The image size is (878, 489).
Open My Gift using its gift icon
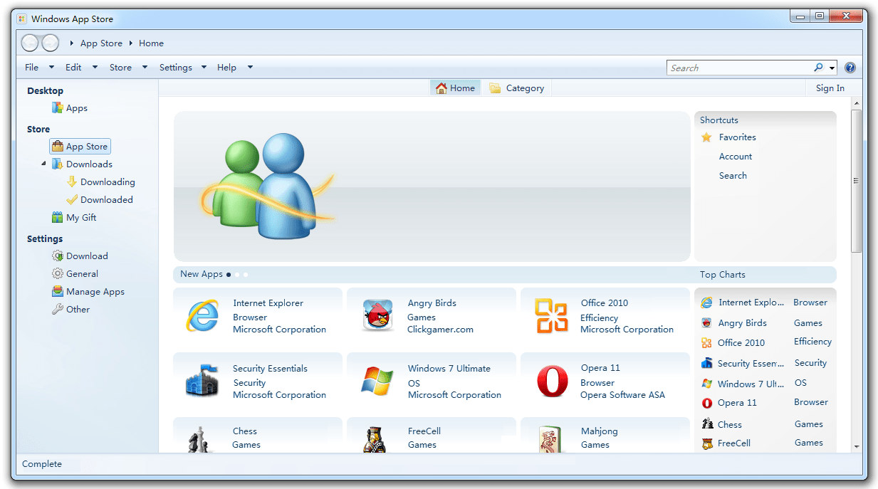point(57,216)
